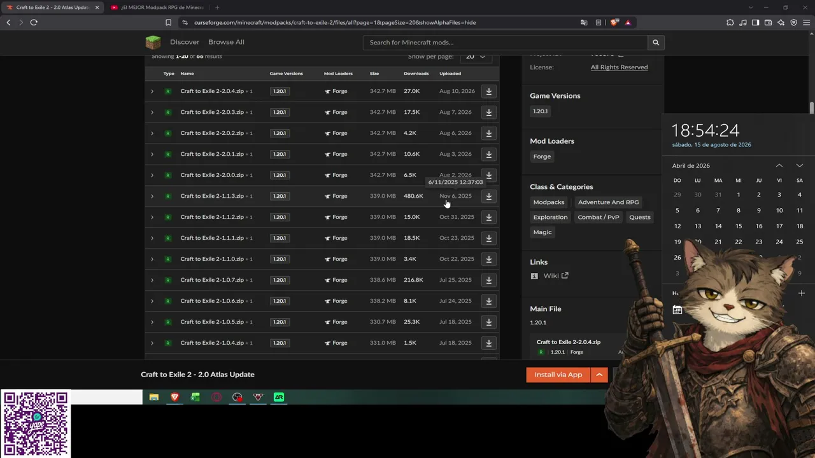Open the Combat / PvP category

(599, 217)
